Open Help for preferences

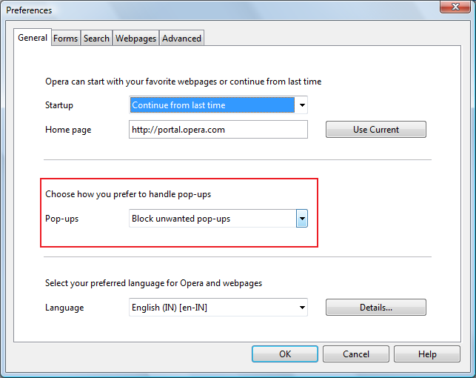point(427,354)
